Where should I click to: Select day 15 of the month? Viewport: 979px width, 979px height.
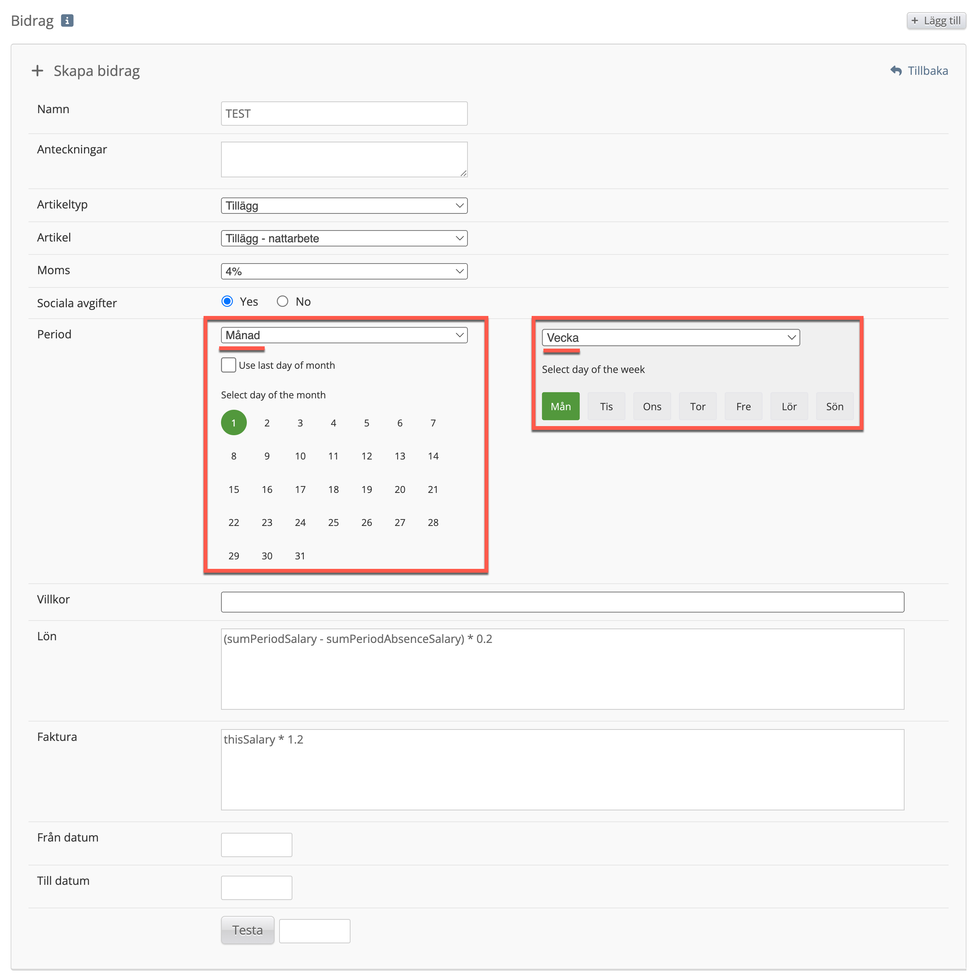pos(234,489)
